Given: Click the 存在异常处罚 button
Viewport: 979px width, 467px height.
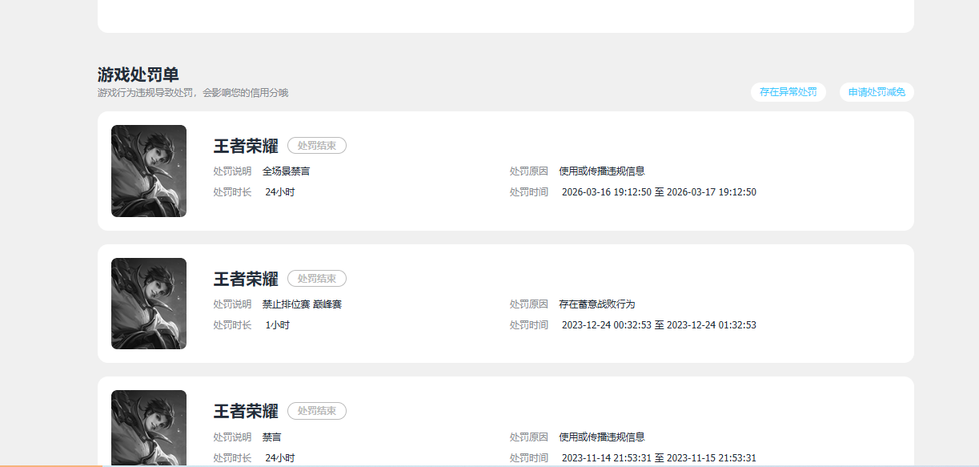Looking at the screenshot, I should click(x=788, y=92).
